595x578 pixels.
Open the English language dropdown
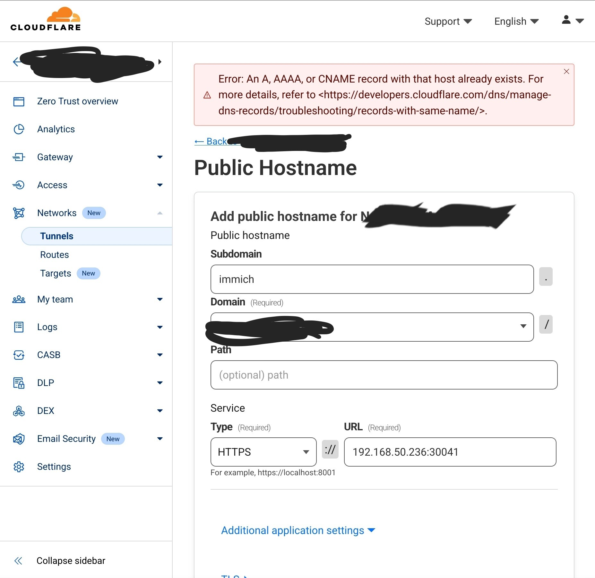tap(516, 22)
